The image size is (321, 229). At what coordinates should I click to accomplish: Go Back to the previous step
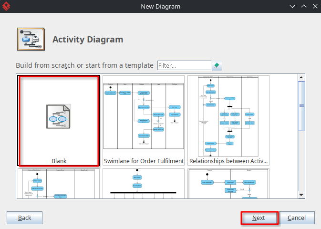coord(25,218)
